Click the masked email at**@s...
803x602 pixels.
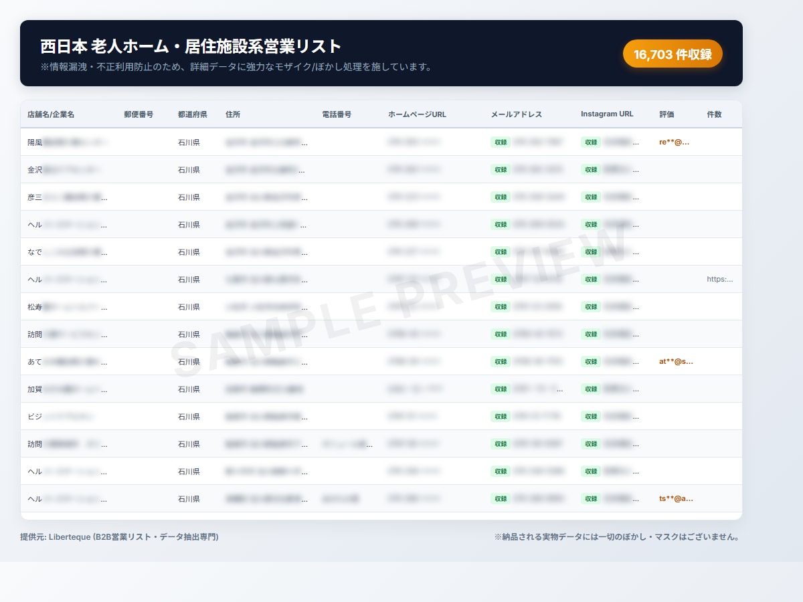click(676, 362)
